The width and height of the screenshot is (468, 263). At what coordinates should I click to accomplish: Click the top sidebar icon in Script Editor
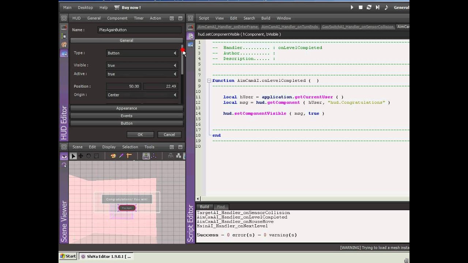tap(190, 27)
